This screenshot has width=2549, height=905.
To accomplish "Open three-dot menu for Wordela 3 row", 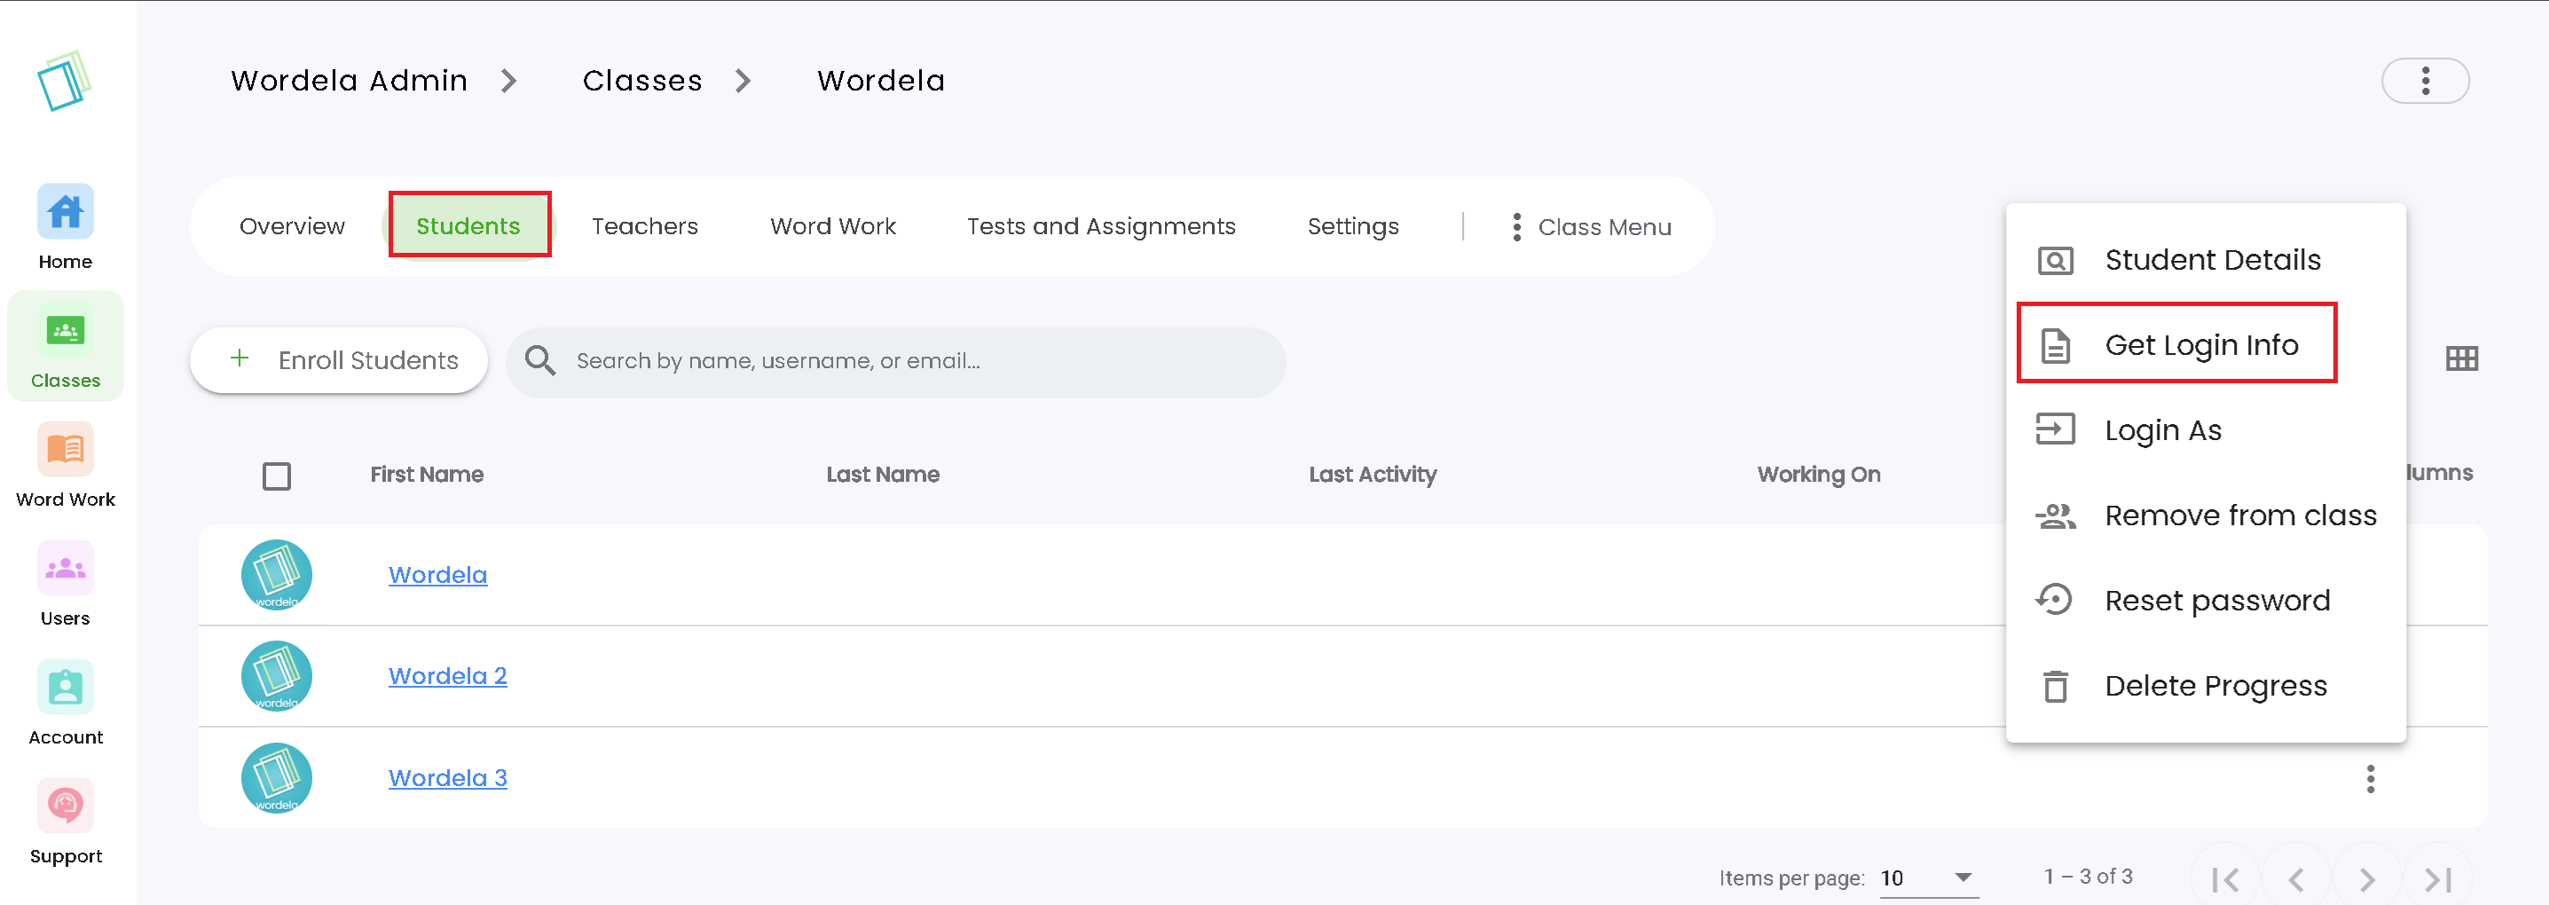I will tap(2370, 779).
